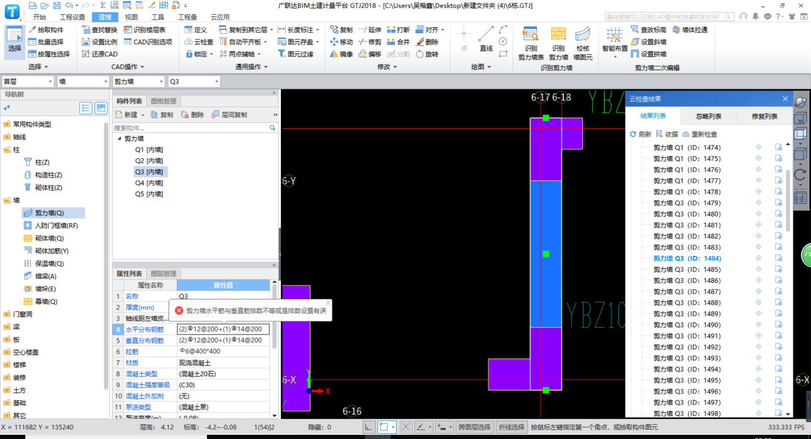This screenshot has width=811, height=439.
Task: Toggle orthogonal mode icon in status bar
Action: point(369,427)
